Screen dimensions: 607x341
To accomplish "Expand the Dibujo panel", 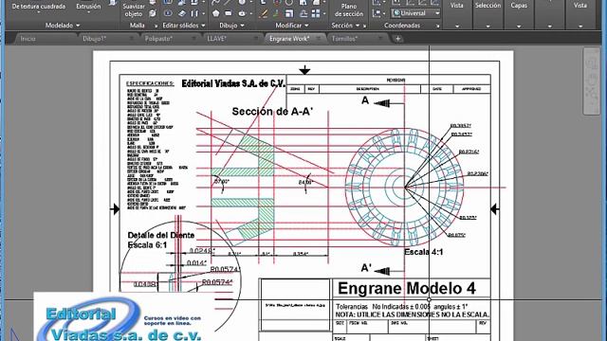I will (x=231, y=26).
